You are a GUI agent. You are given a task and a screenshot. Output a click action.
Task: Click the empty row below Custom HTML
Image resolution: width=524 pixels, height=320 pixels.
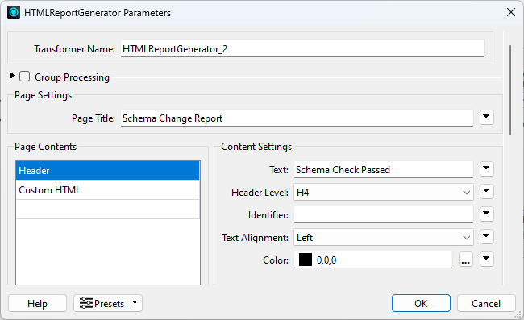click(107, 209)
